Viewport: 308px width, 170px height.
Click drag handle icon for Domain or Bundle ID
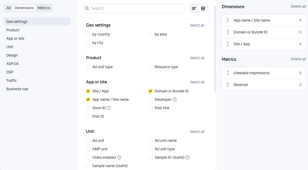[x=228, y=32]
